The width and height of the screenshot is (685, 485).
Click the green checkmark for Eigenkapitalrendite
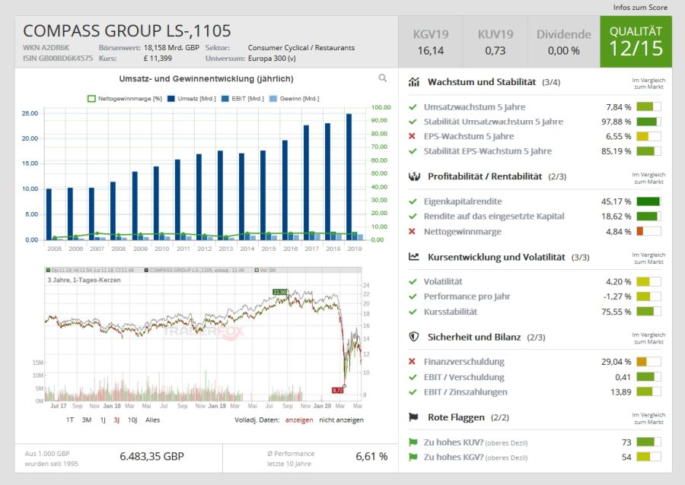tap(413, 201)
